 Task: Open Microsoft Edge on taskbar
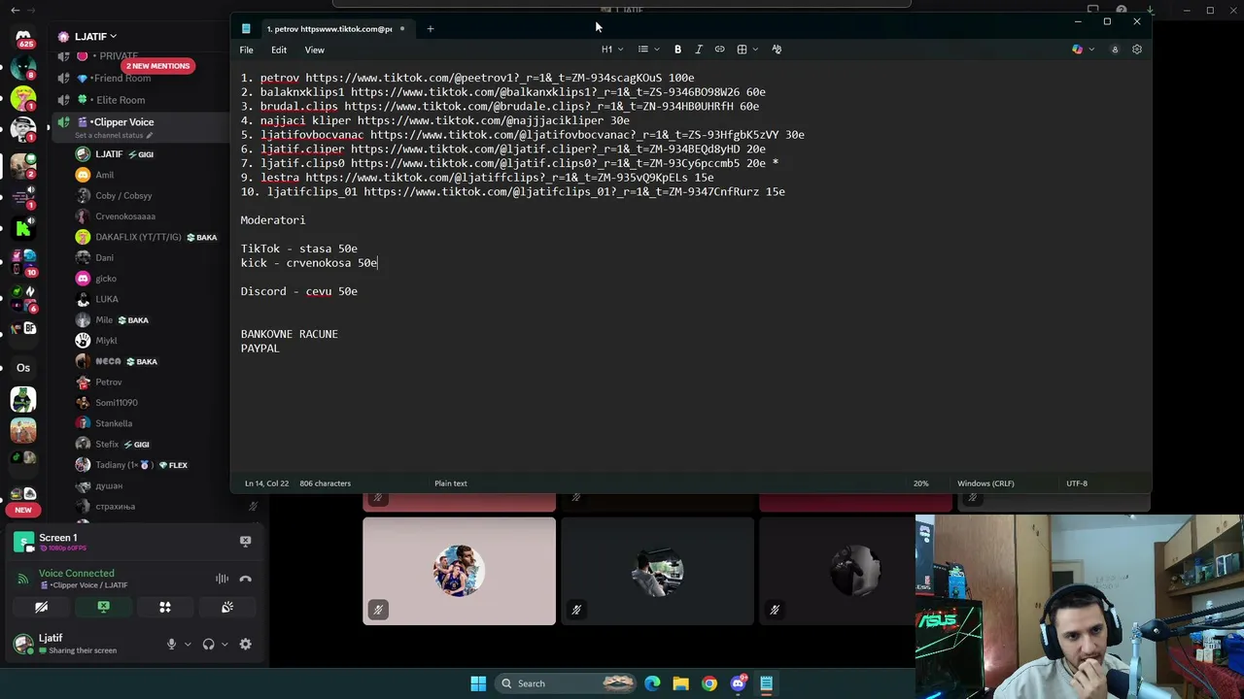coord(652,683)
